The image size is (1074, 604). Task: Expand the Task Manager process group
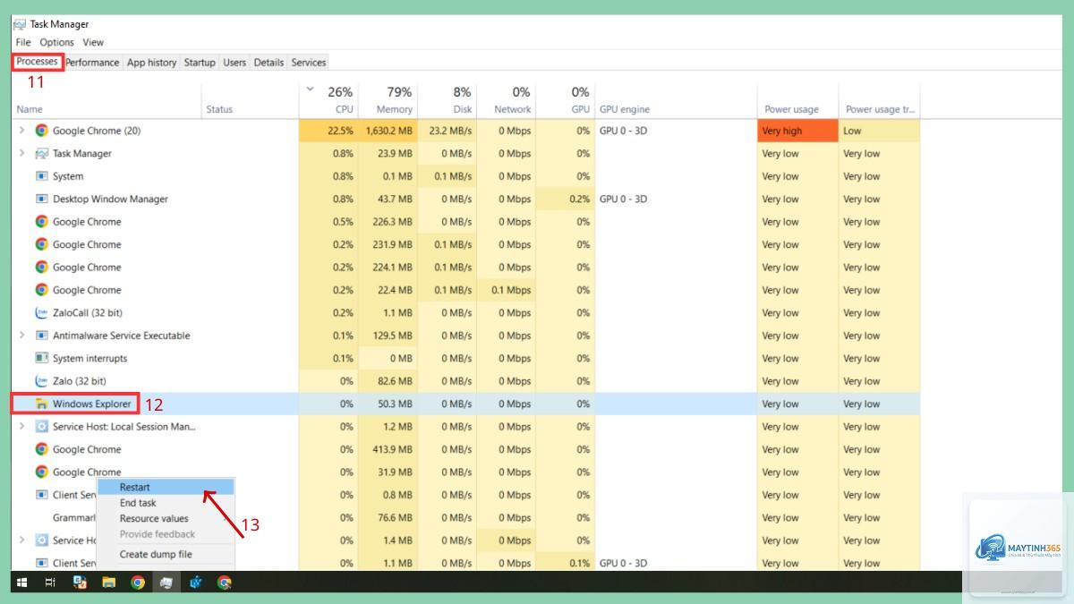tap(21, 153)
